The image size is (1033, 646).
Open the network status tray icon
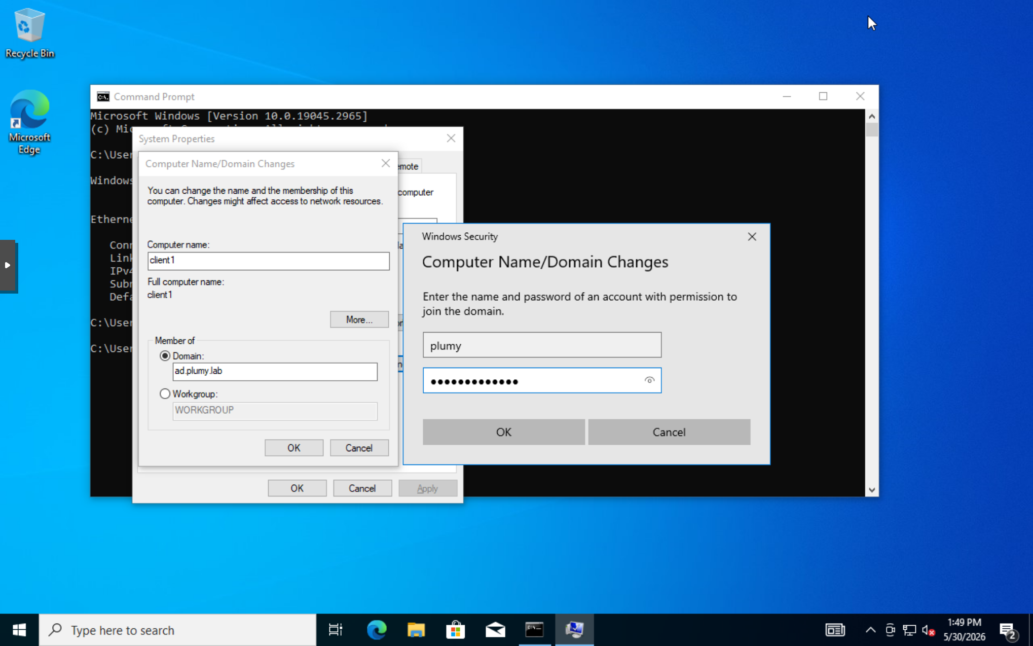(909, 630)
